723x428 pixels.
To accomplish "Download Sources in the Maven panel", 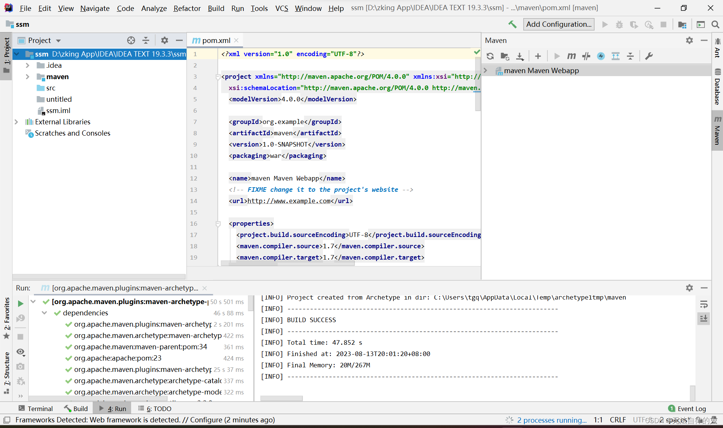I will tap(520, 56).
